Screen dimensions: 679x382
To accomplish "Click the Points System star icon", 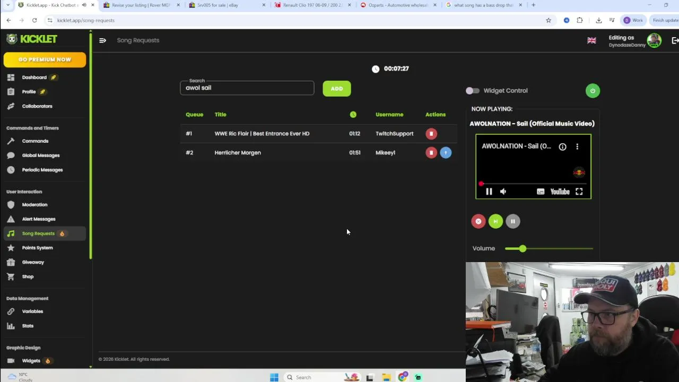I will pos(11,248).
